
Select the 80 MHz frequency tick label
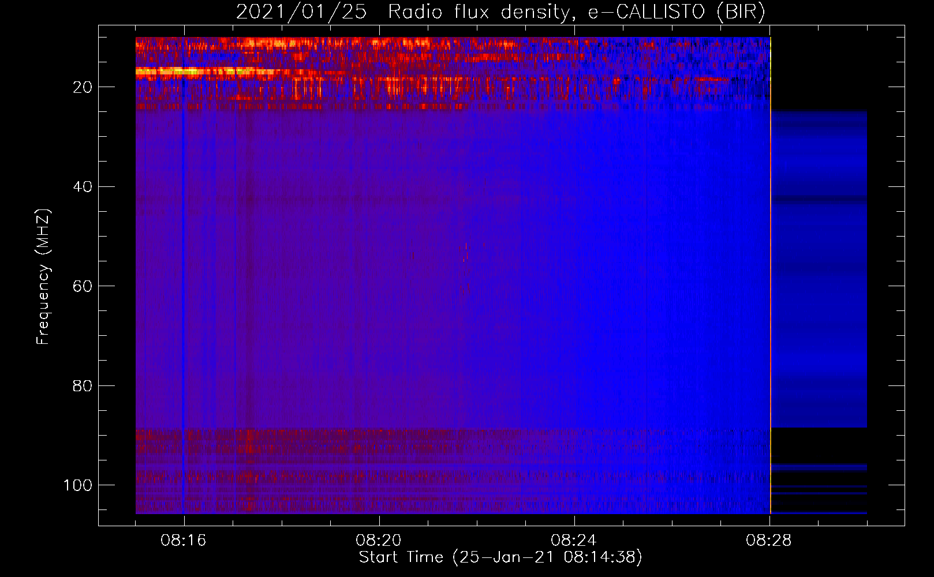(x=83, y=385)
